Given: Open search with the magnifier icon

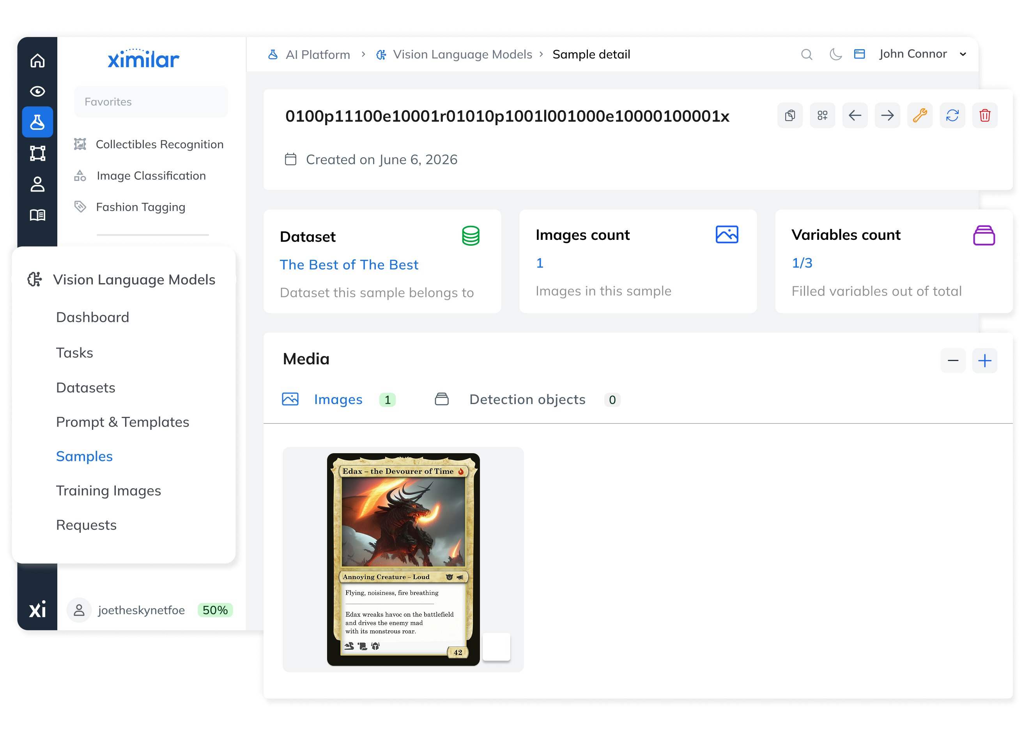Looking at the screenshot, I should click(807, 54).
